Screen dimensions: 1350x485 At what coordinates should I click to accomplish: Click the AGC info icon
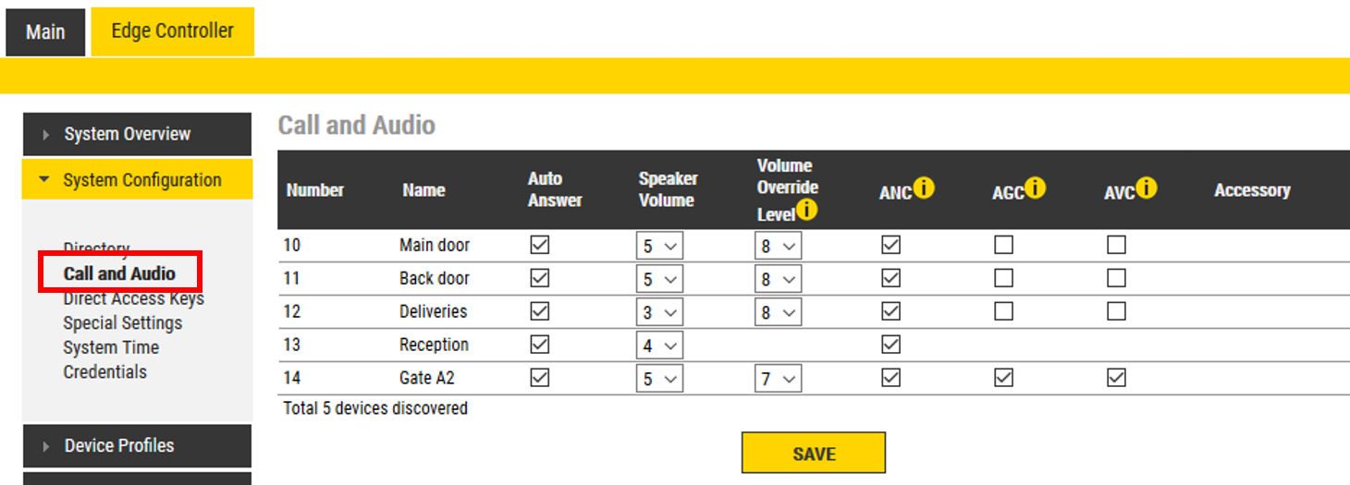click(x=1035, y=188)
